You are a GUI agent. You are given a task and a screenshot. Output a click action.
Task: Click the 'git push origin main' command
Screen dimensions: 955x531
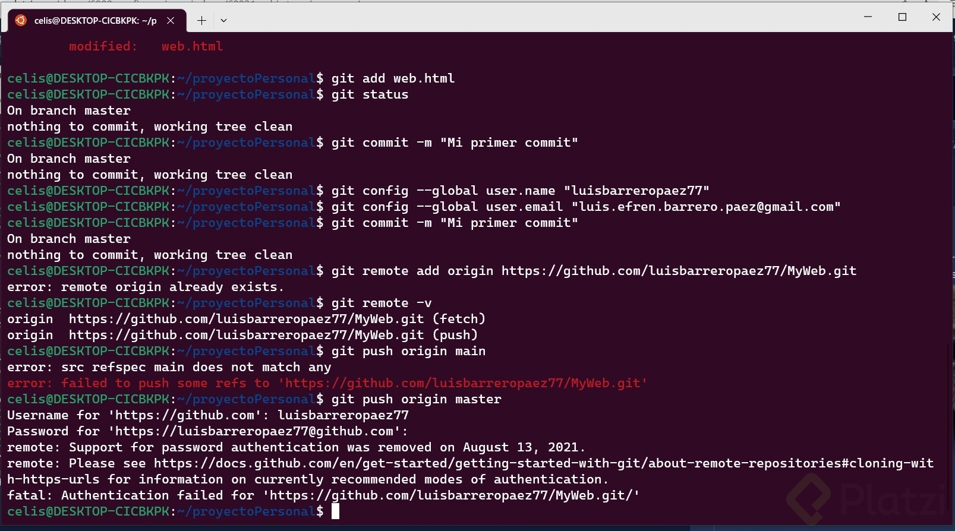408,351
